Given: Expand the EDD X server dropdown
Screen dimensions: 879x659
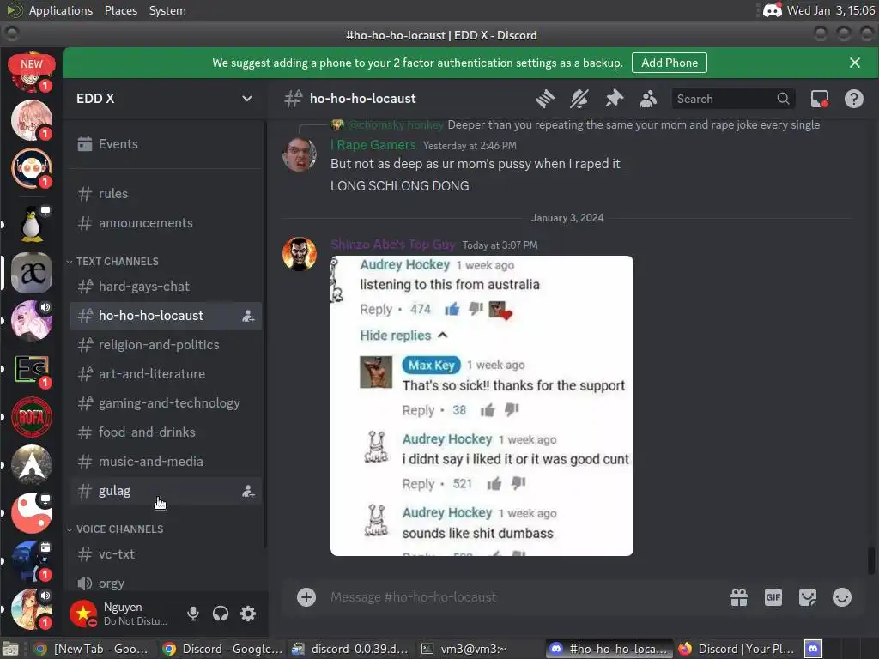Looking at the screenshot, I should [x=246, y=99].
